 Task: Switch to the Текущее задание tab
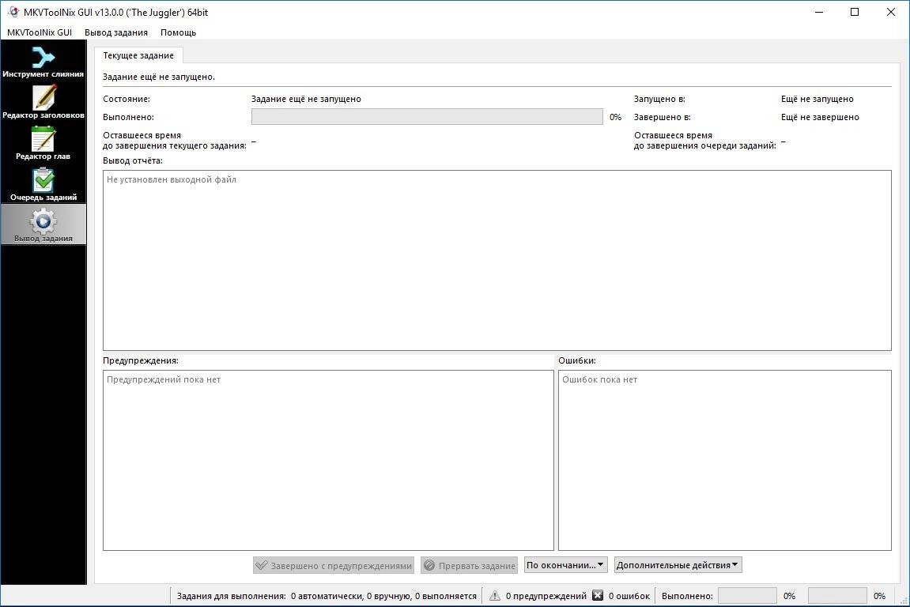138,55
